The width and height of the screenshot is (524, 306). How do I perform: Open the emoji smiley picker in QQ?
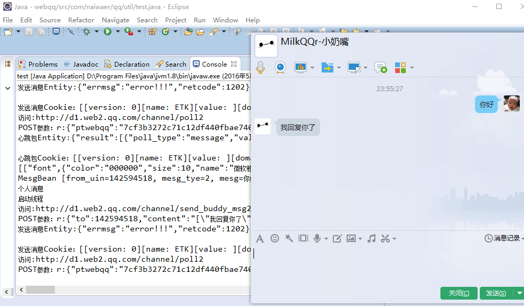(x=275, y=238)
